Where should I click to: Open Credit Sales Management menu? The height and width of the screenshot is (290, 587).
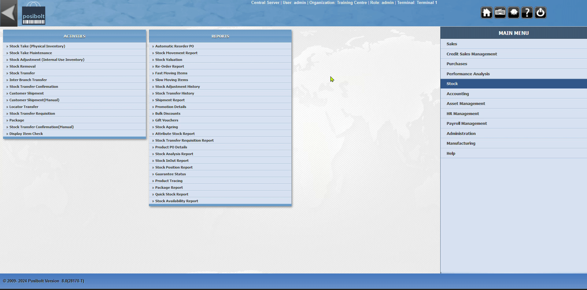[x=514, y=54]
